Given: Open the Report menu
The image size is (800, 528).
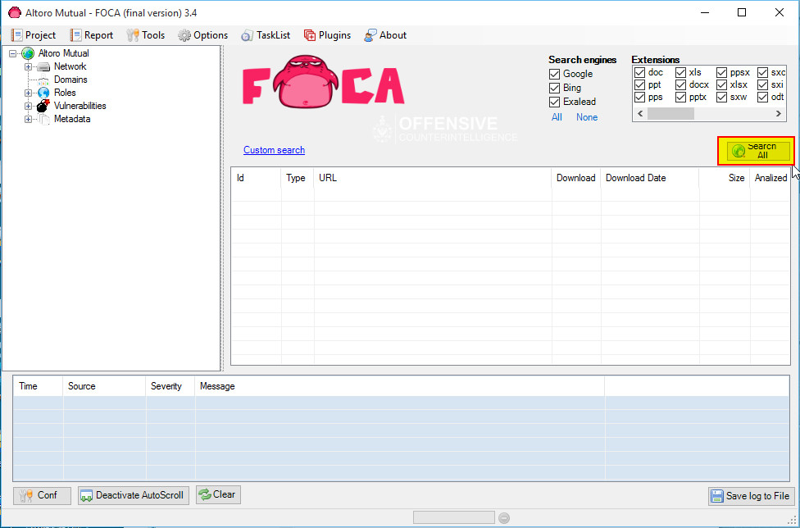Looking at the screenshot, I should click(x=92, y=35).
